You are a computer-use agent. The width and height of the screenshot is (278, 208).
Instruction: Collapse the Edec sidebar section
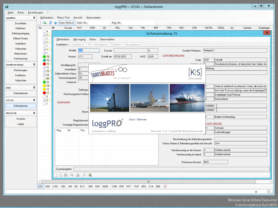[34, 87]
